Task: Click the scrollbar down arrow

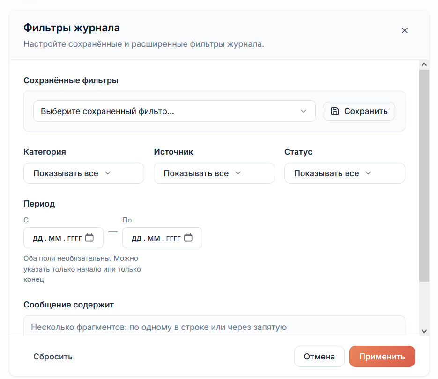Action: coord(424,331)
